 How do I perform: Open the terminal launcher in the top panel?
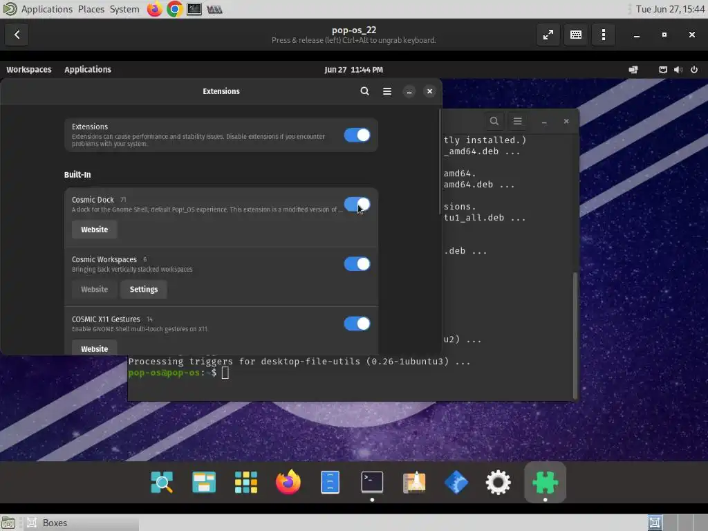coord(194,9)
